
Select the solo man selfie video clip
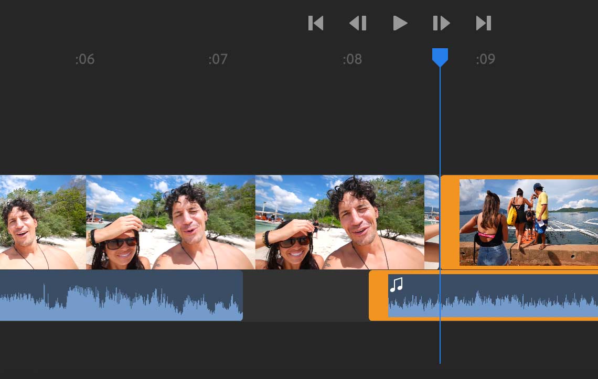click(42, 222)
